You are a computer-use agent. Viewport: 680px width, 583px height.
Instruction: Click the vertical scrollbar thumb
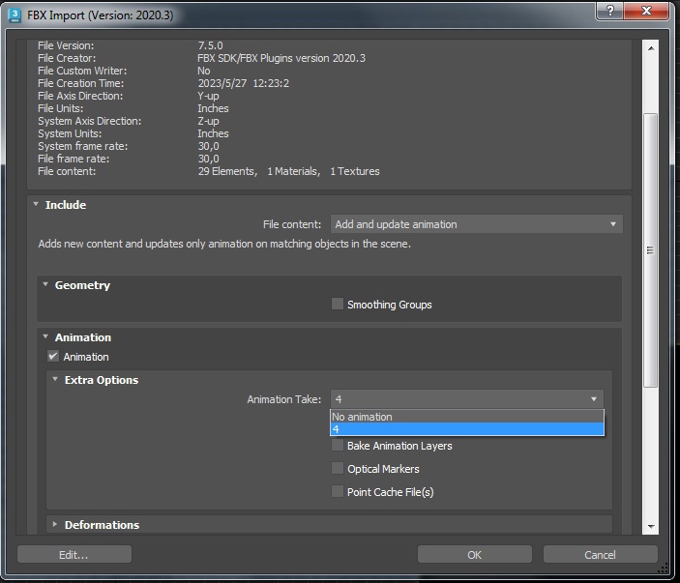click(651, 250)
